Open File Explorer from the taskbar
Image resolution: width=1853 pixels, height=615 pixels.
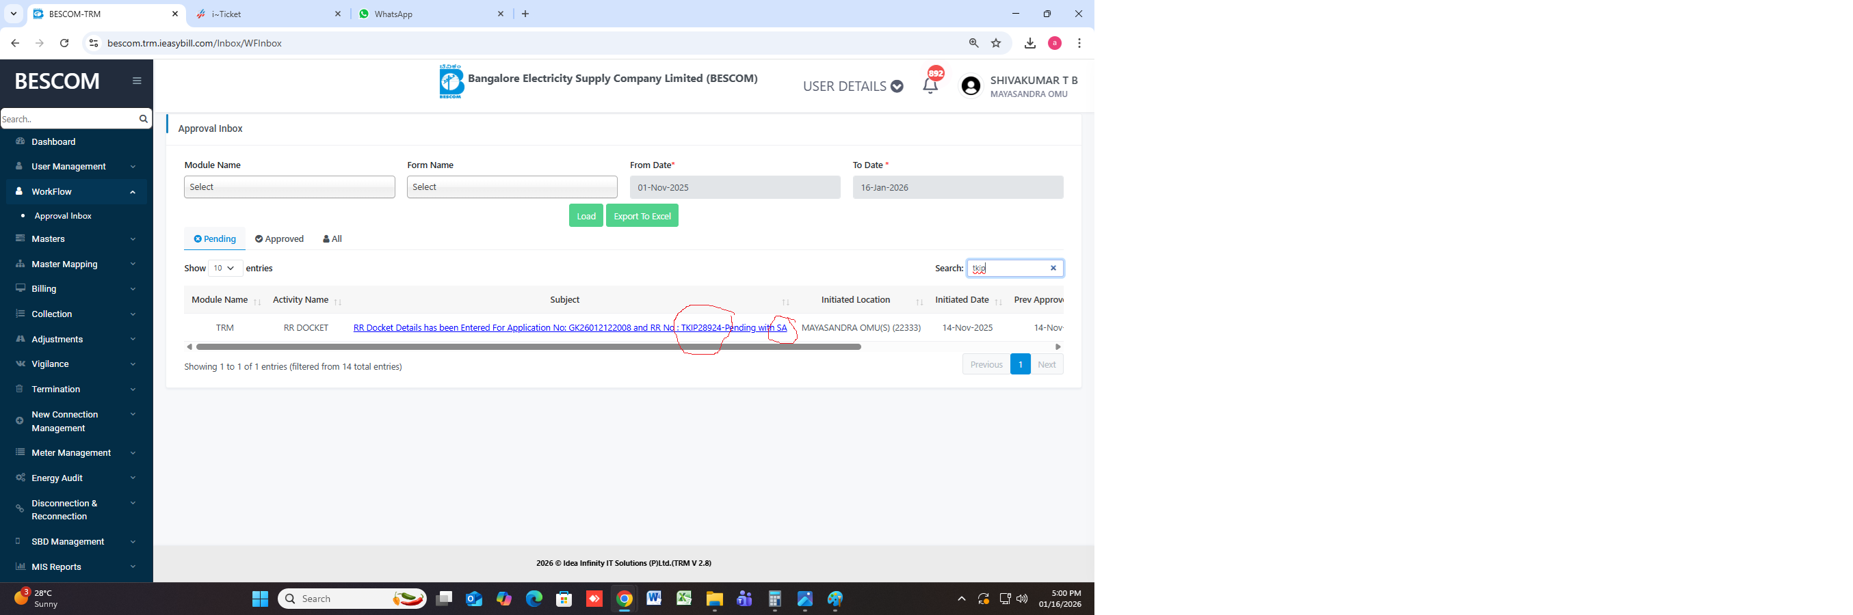coord(714,599)
